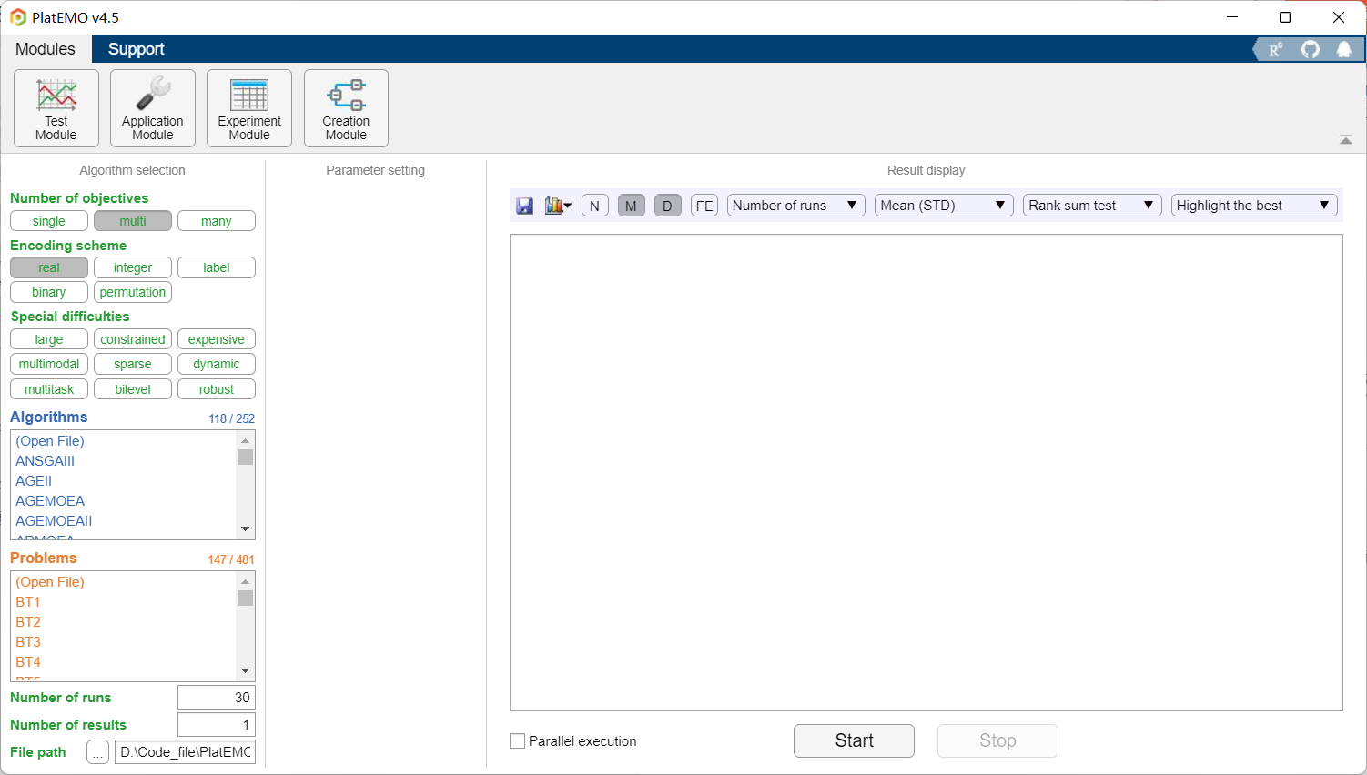Toggle the multimodal difficulty filter

point(49,364)
